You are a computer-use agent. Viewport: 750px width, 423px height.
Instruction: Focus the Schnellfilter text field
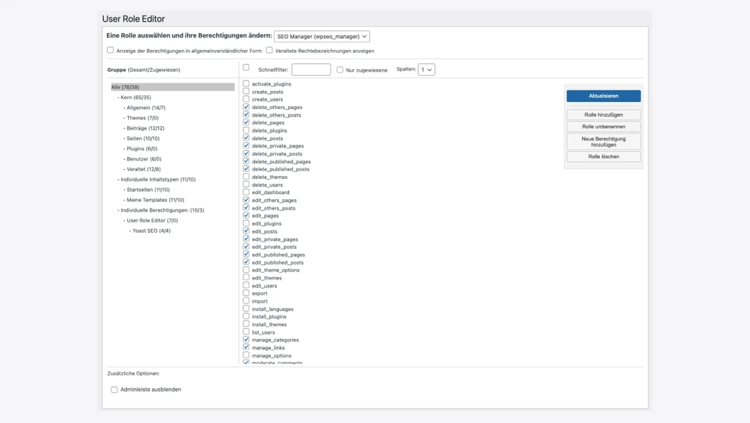pyautogui.click(x=311, y=70)
